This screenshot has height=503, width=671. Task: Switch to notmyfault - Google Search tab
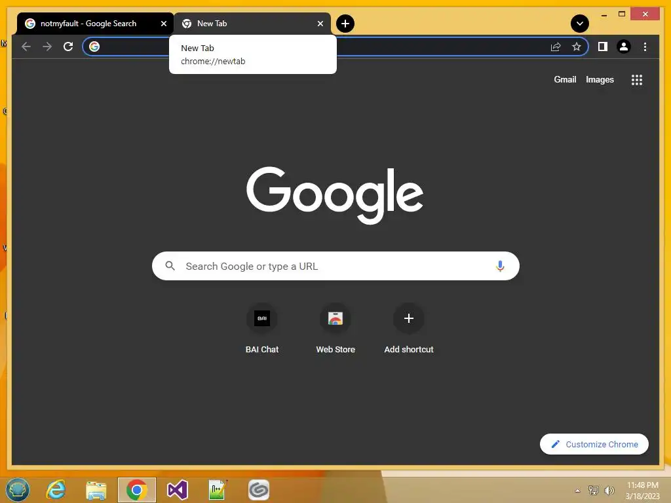click(95, 24)
